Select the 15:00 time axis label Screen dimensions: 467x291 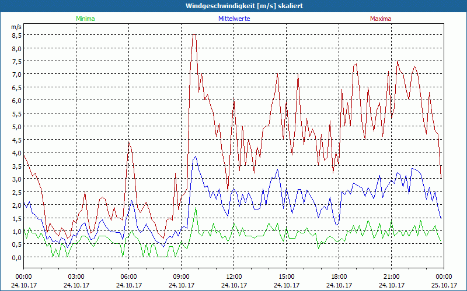pos(286,276)
